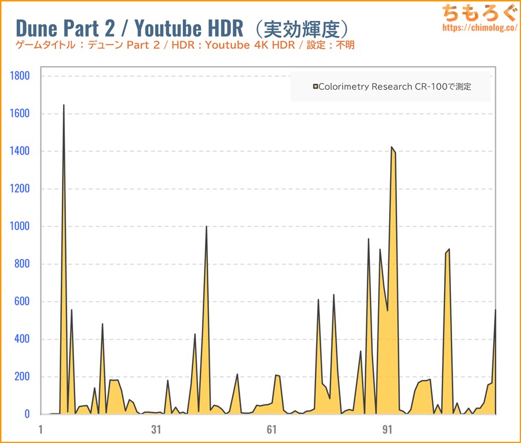Click the x-axis label 31

click(156, 429)
